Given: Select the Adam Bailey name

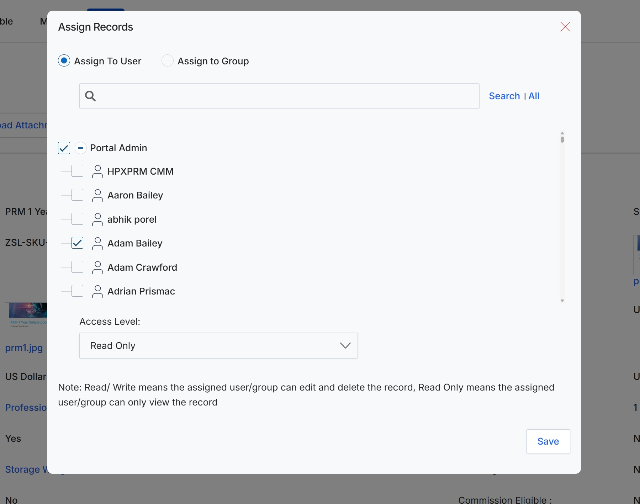Looking at the screenshot, I should pyautogui.click(x=135, y=243).
